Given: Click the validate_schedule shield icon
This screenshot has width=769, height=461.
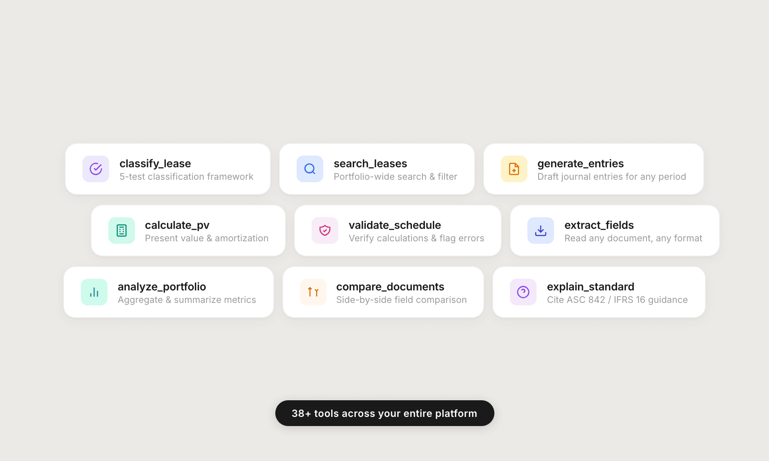Looking at the screenshot, I should pos(325,230).
